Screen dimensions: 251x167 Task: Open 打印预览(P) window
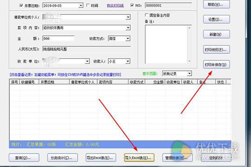(217, 50)
